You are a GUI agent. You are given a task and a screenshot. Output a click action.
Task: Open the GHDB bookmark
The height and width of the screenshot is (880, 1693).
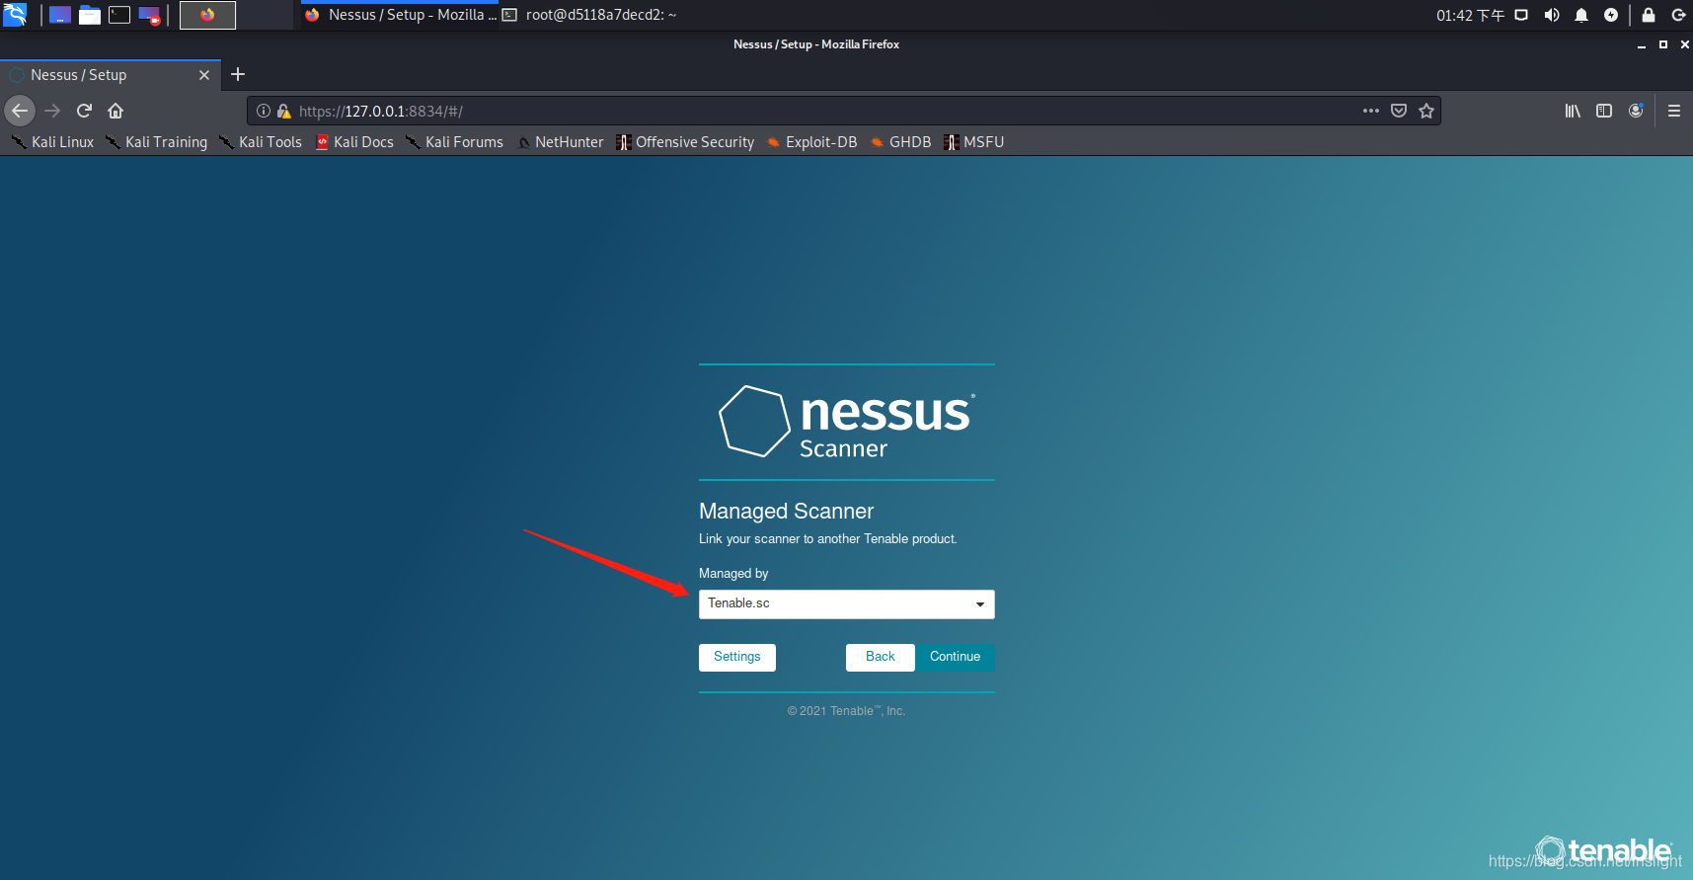coord(900,142)
